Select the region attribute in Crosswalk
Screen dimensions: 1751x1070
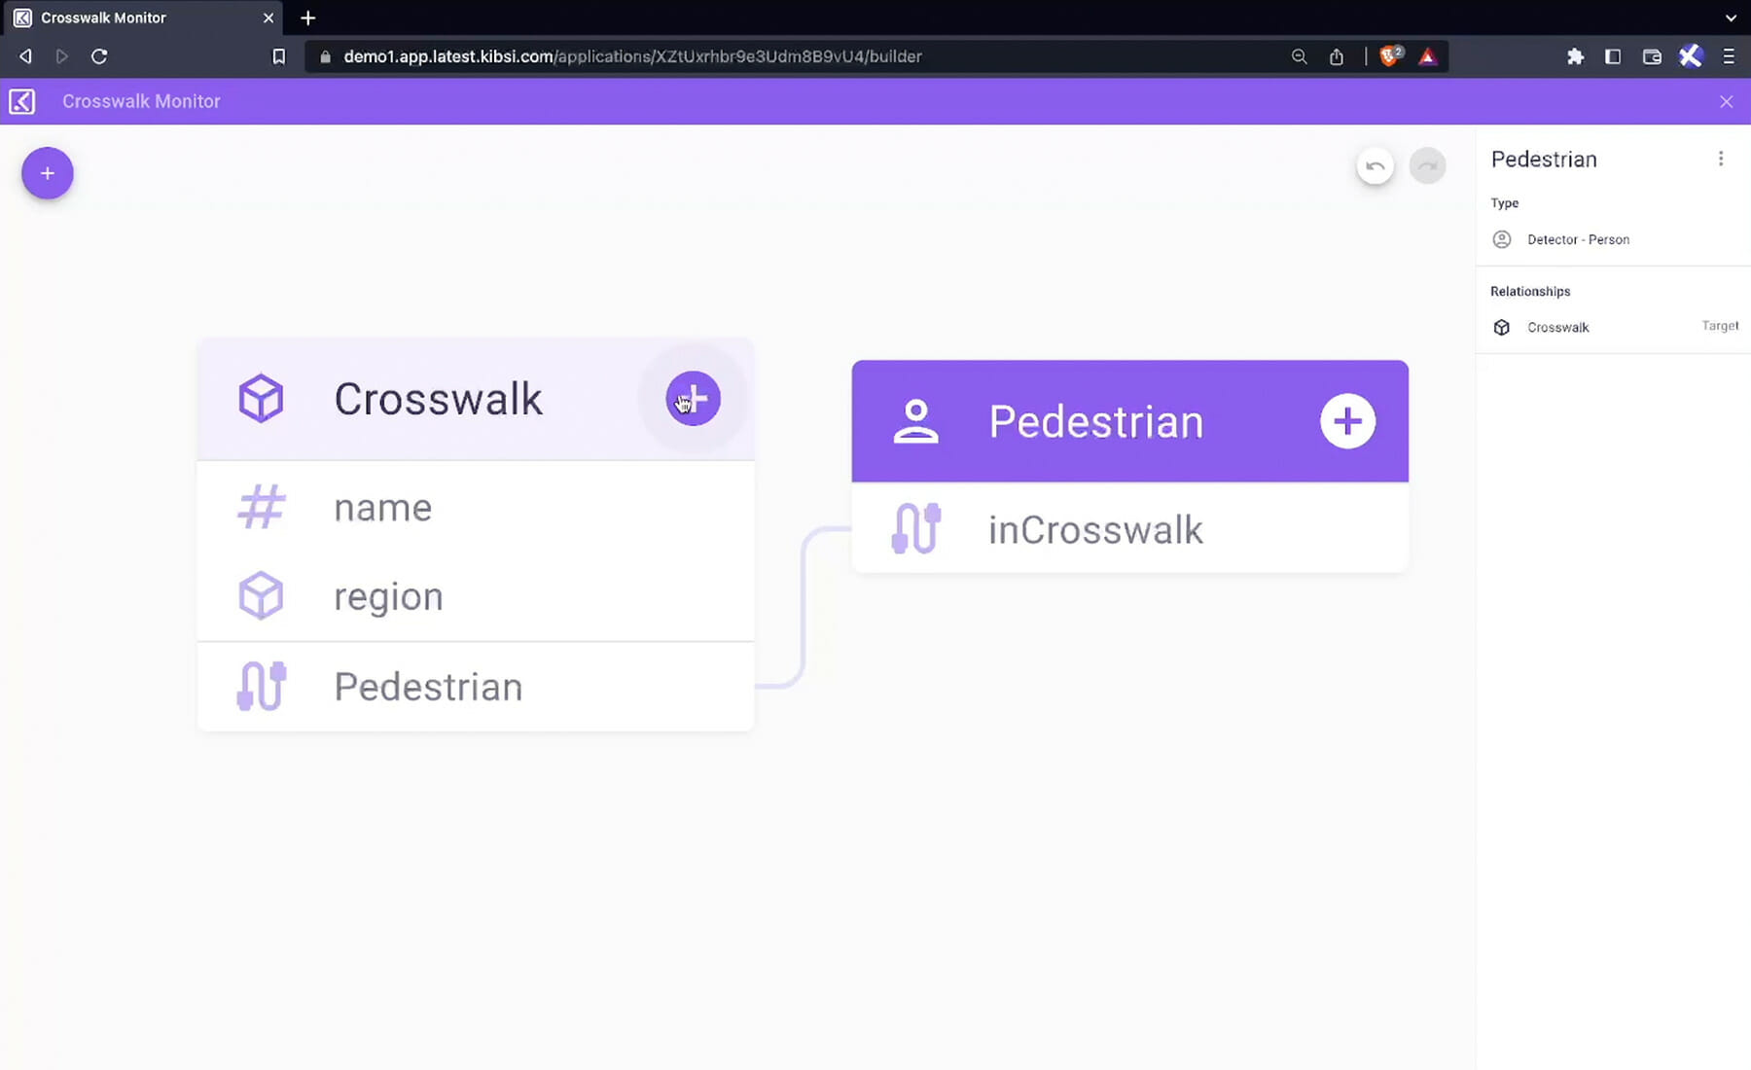coord(475,596)
